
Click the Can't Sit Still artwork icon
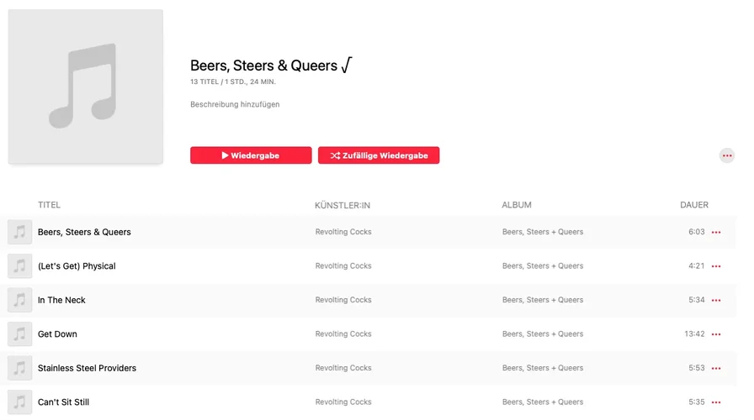[20, 402]
